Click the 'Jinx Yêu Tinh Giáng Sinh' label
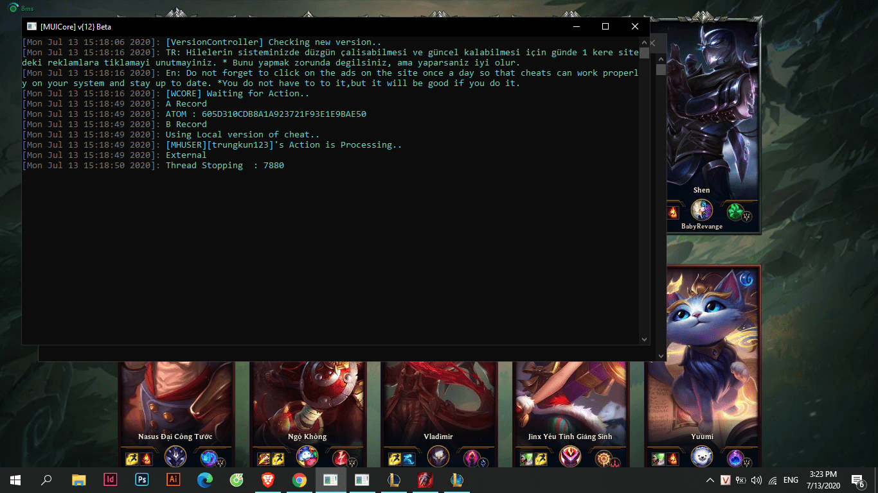This screenshot has height=493, width=878. pyautogui.click(x=570, y=437)
